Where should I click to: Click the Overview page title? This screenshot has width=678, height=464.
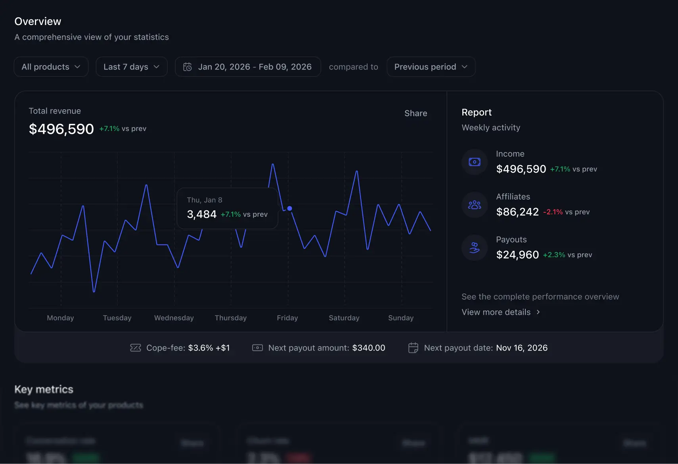pyautogui.click(x=38, y=21)
